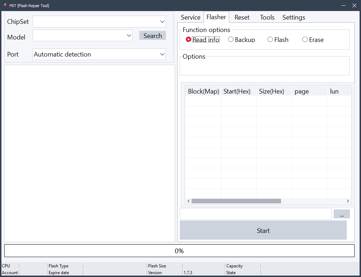Click the Search button next to Model
This screenshot has width=361, height=277.
click(152, 35)
